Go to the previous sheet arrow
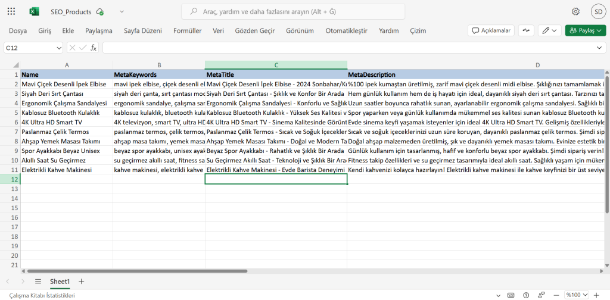This screenshot has width=610, height=300. [x=8, y=282]
